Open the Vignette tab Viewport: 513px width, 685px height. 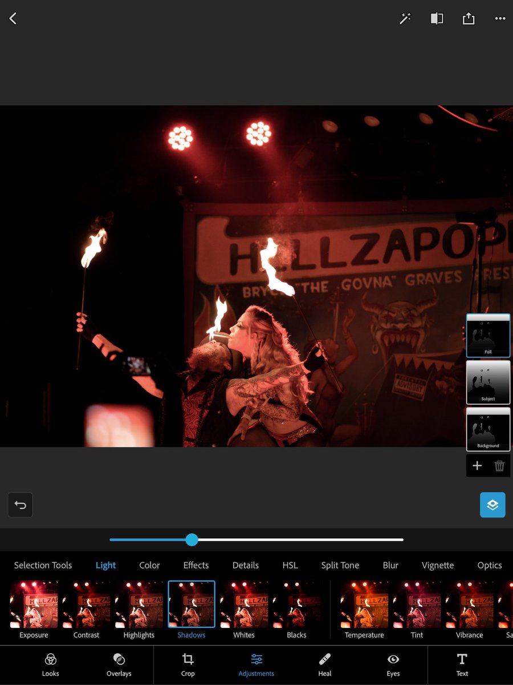pos(438,565)
